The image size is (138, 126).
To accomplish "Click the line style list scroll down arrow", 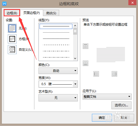I will click(75, 58).
